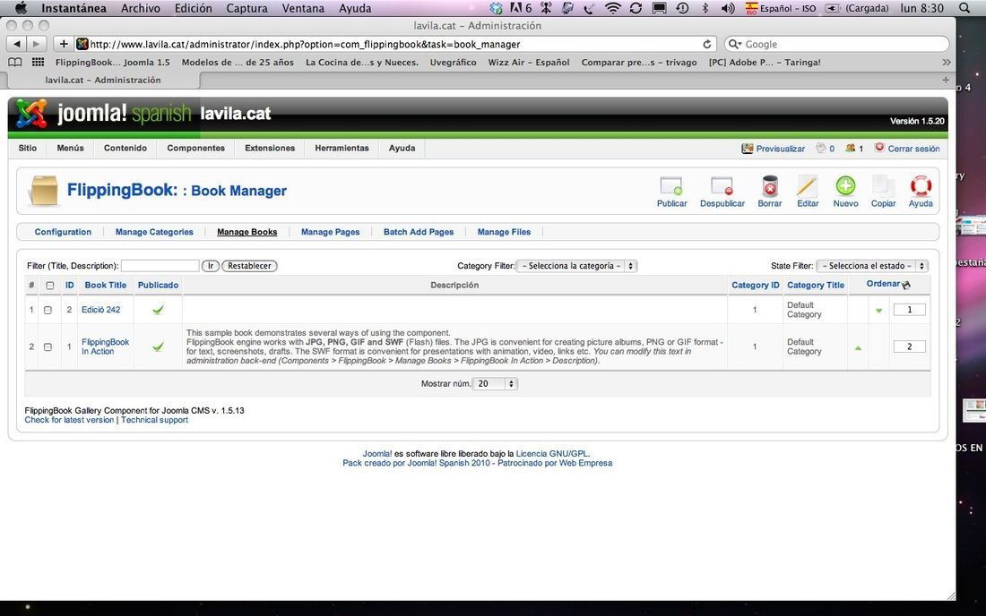
Task: Click the Despublicar toolbar icon
Action: [x=722, y=192]
